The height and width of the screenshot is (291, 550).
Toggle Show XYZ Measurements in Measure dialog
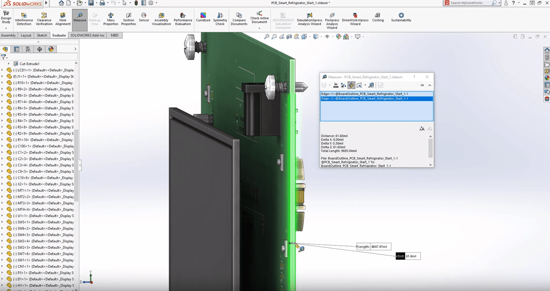click(x=343, y=85)
